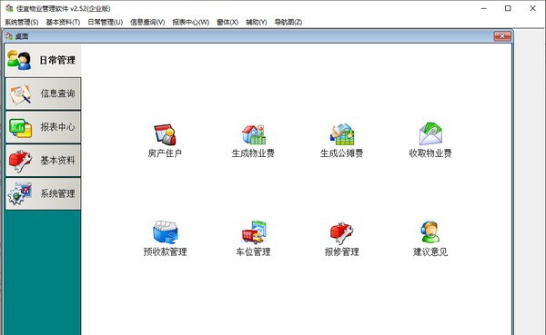Open the 信息查询(V) menu

[x=147, y=22]
